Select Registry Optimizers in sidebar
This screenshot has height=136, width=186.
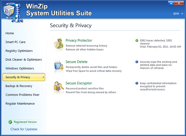coord(19,51)
